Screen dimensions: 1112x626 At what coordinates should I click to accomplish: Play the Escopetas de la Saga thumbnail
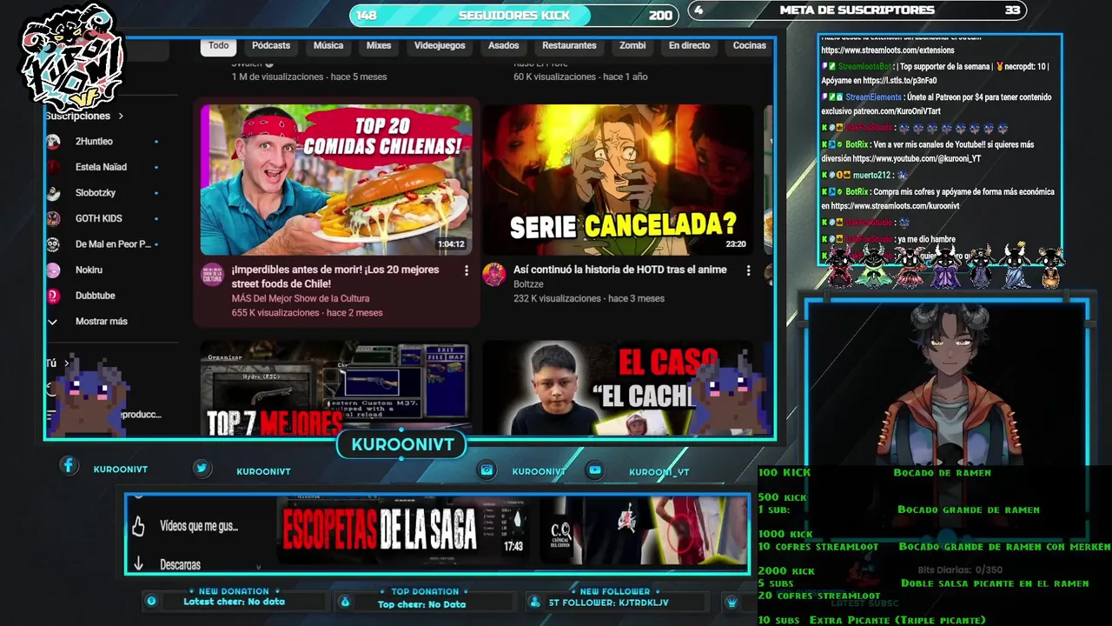(x=403, y=530)
